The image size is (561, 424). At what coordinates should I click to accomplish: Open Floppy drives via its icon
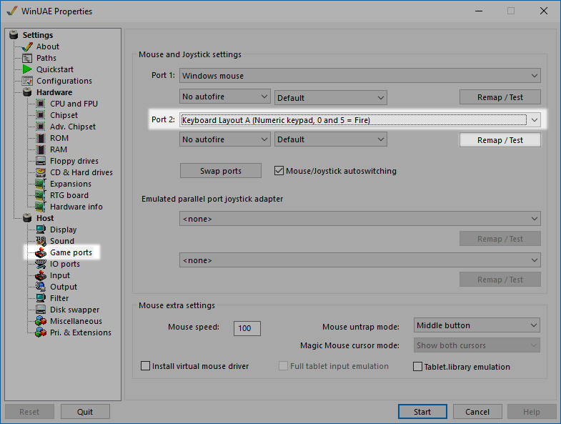[x=41, y=161]
